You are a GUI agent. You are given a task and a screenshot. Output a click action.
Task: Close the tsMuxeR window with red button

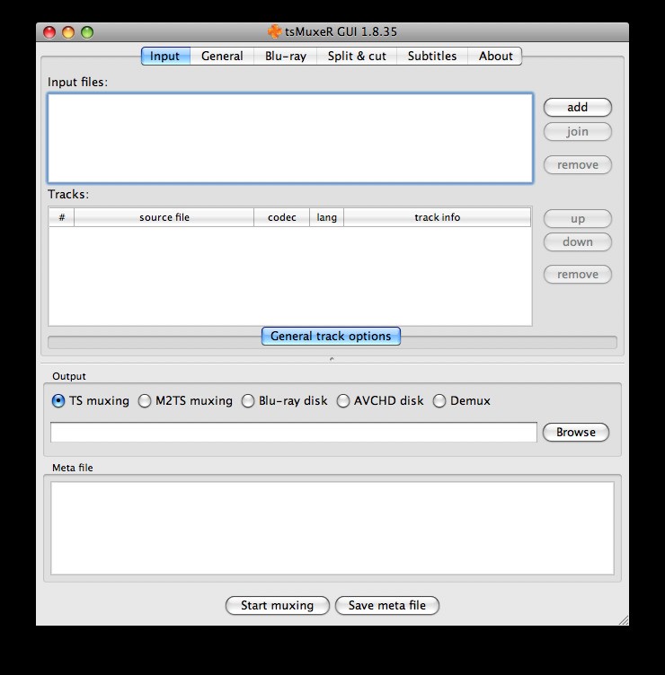[x=49, y=32]
